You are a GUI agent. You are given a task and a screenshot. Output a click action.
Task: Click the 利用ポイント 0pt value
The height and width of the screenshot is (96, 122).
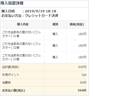pyautogui.click(x=84, y=75)
